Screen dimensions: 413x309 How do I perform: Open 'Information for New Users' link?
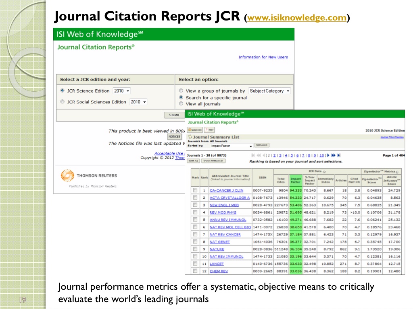[x=263, y=57]
